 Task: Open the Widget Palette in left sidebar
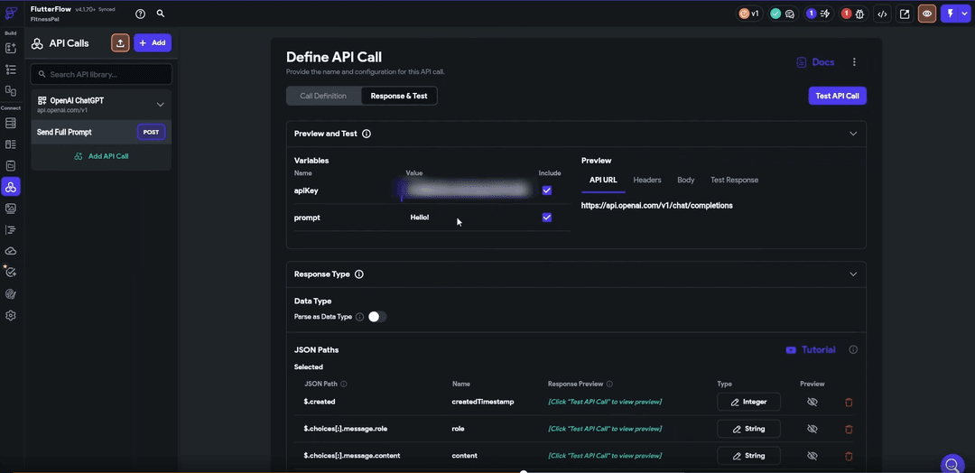coord(11,48)
